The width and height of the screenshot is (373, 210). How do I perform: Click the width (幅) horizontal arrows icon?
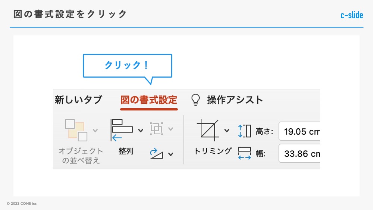(x=245, y=153)
